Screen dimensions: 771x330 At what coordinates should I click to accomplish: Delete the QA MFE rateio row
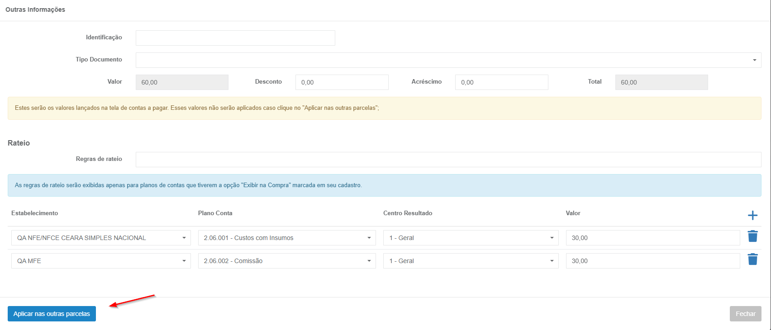tap(752, 259)
